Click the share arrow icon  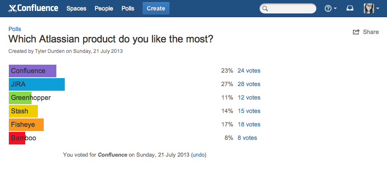(x=356, y=32)
